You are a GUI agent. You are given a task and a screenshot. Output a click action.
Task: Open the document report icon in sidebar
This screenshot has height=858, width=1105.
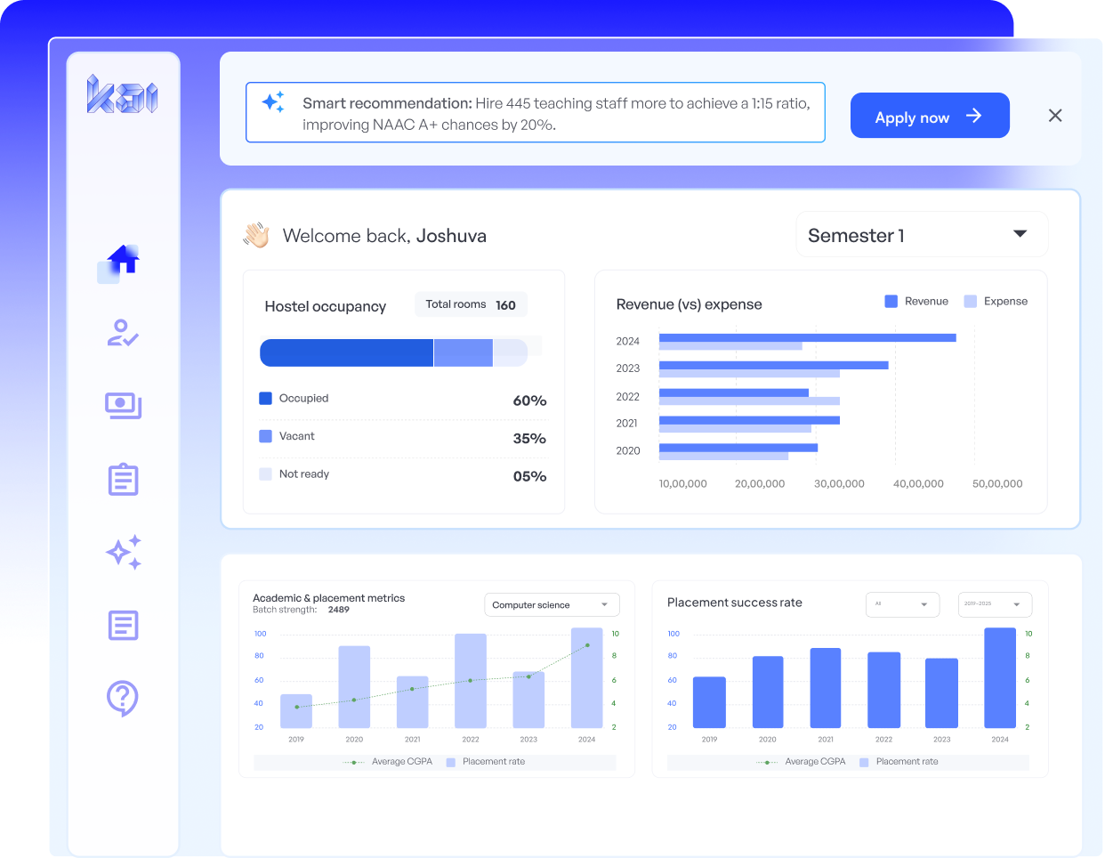click(123, 626)
